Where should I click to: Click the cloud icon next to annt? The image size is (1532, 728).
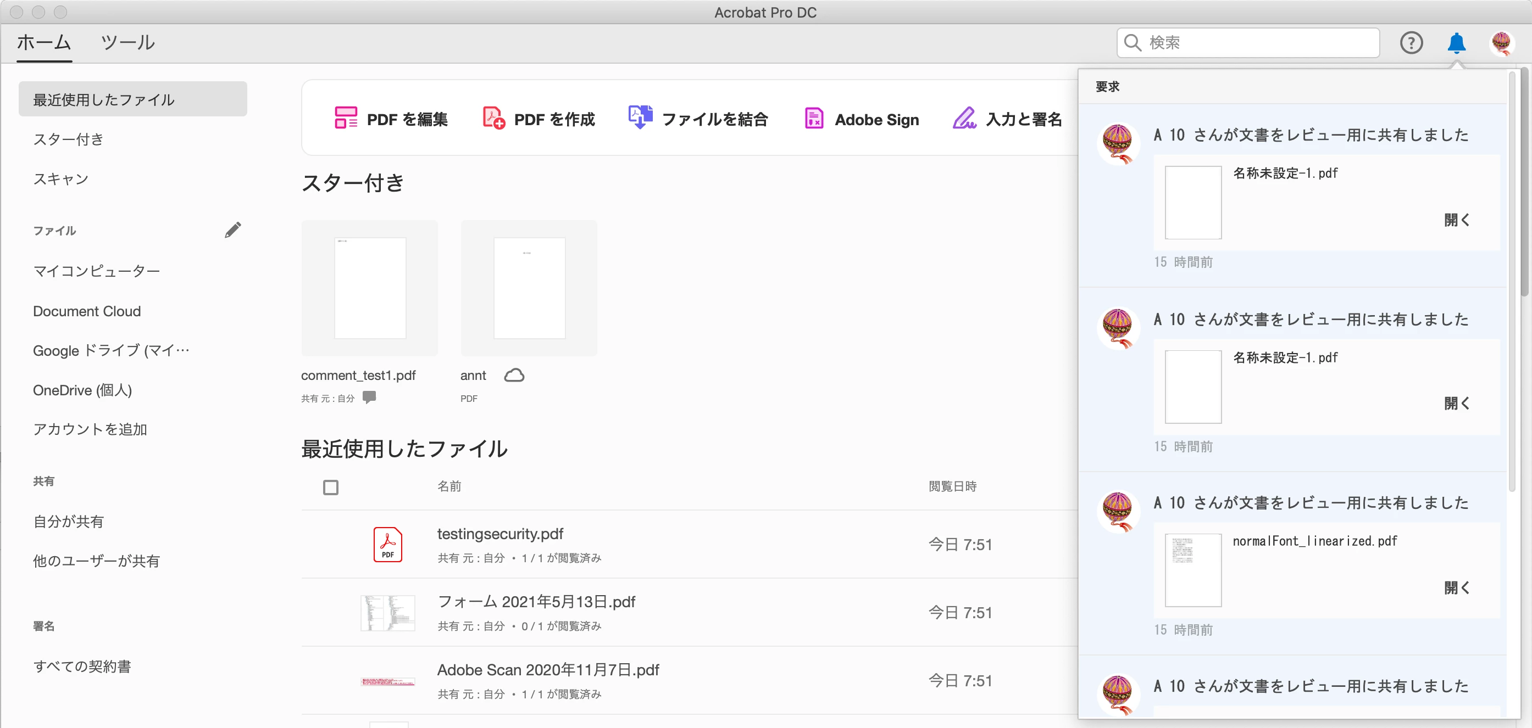(514, 376)
